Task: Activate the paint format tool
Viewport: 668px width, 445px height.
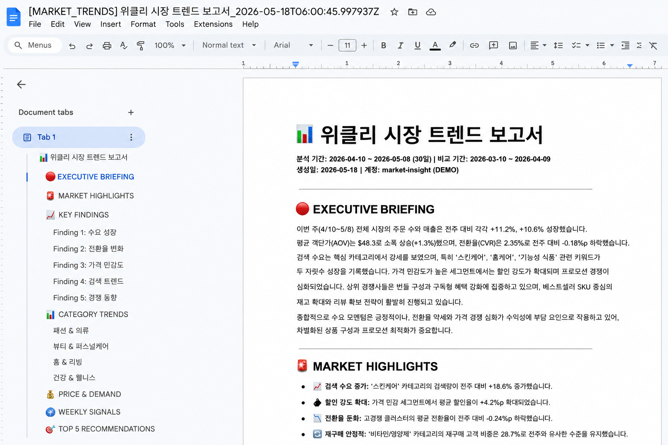Action: [x=140, y=46]
